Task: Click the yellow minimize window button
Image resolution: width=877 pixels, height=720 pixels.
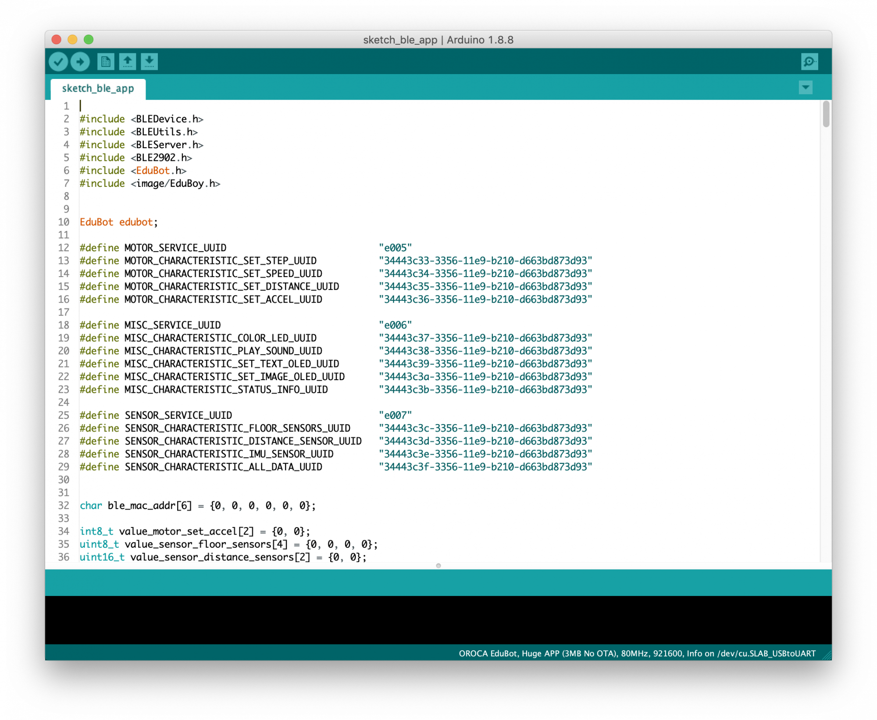Action: [x=72, y=40]
